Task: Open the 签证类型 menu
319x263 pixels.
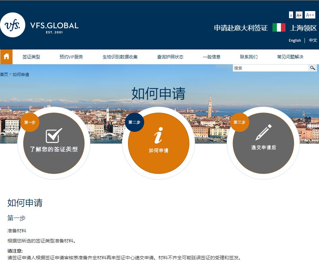Action: [x=31, y=57]
